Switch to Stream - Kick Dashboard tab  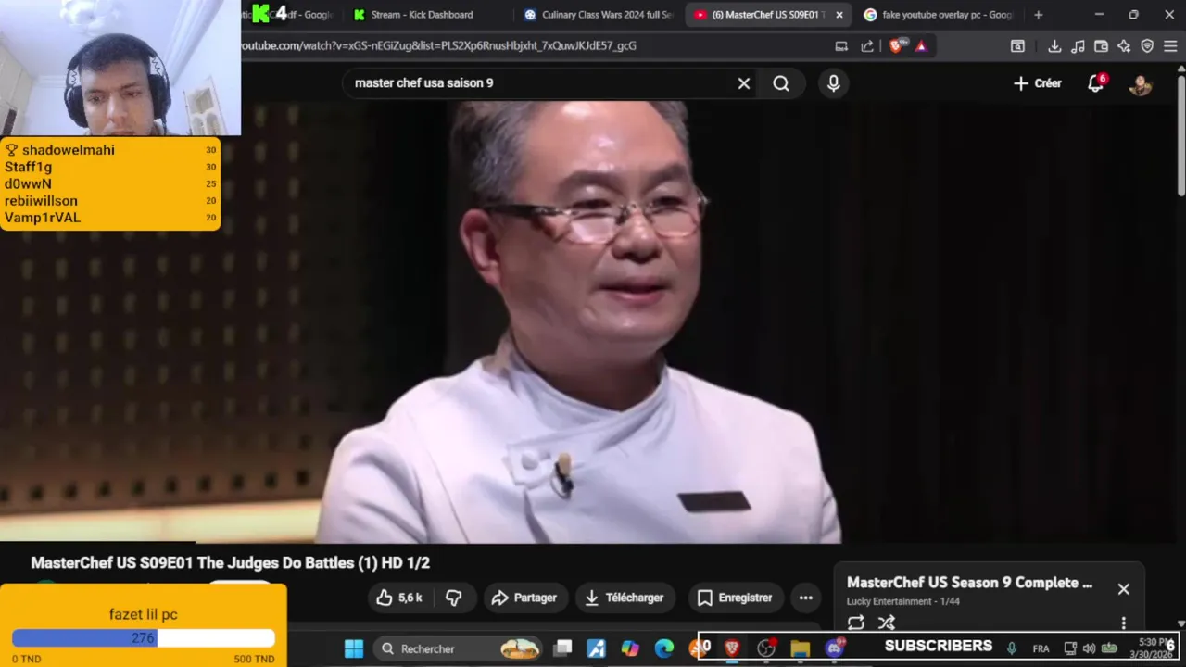tap(422, 15)
